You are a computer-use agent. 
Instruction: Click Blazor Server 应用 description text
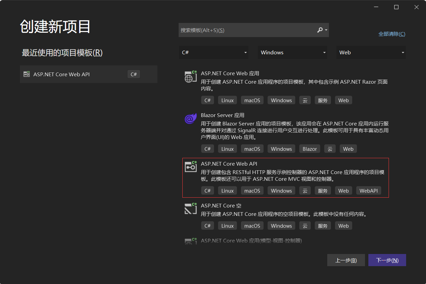295,131
